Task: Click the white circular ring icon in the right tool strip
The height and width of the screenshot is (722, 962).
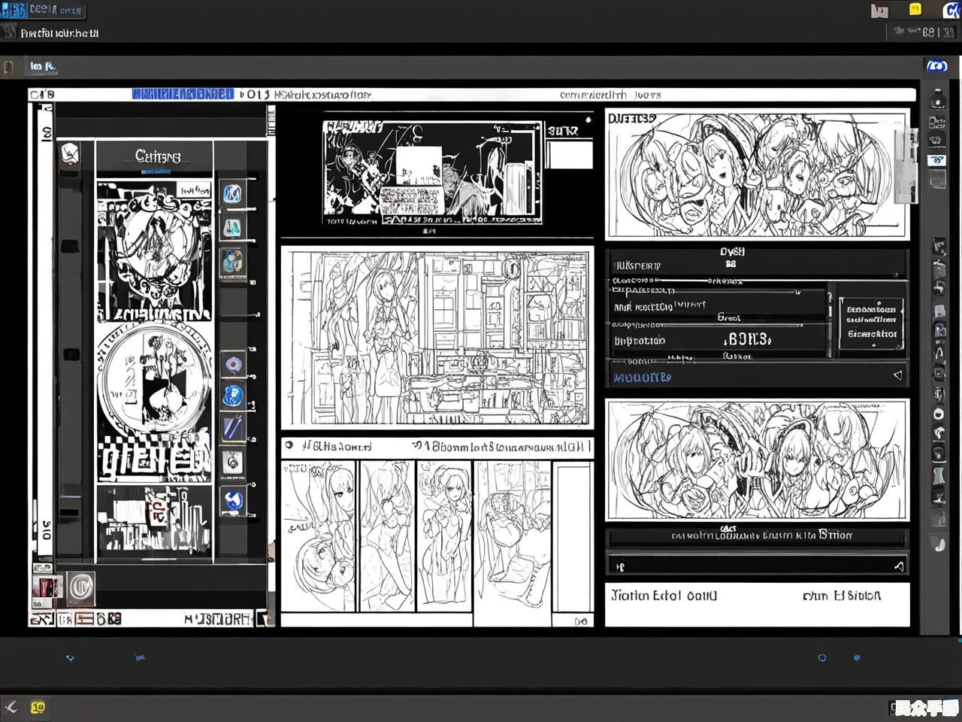Action: pos(939,414)
